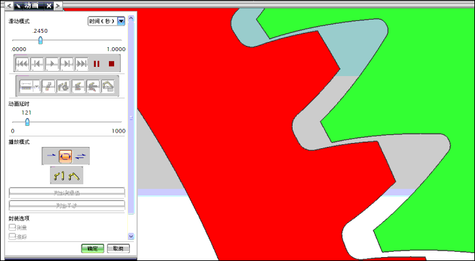Click the yellow bent linkage icon

click(x=74, y=176)
